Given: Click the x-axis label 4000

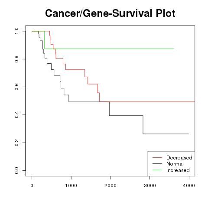Looking at the screenshot, I should pos(189,185).
